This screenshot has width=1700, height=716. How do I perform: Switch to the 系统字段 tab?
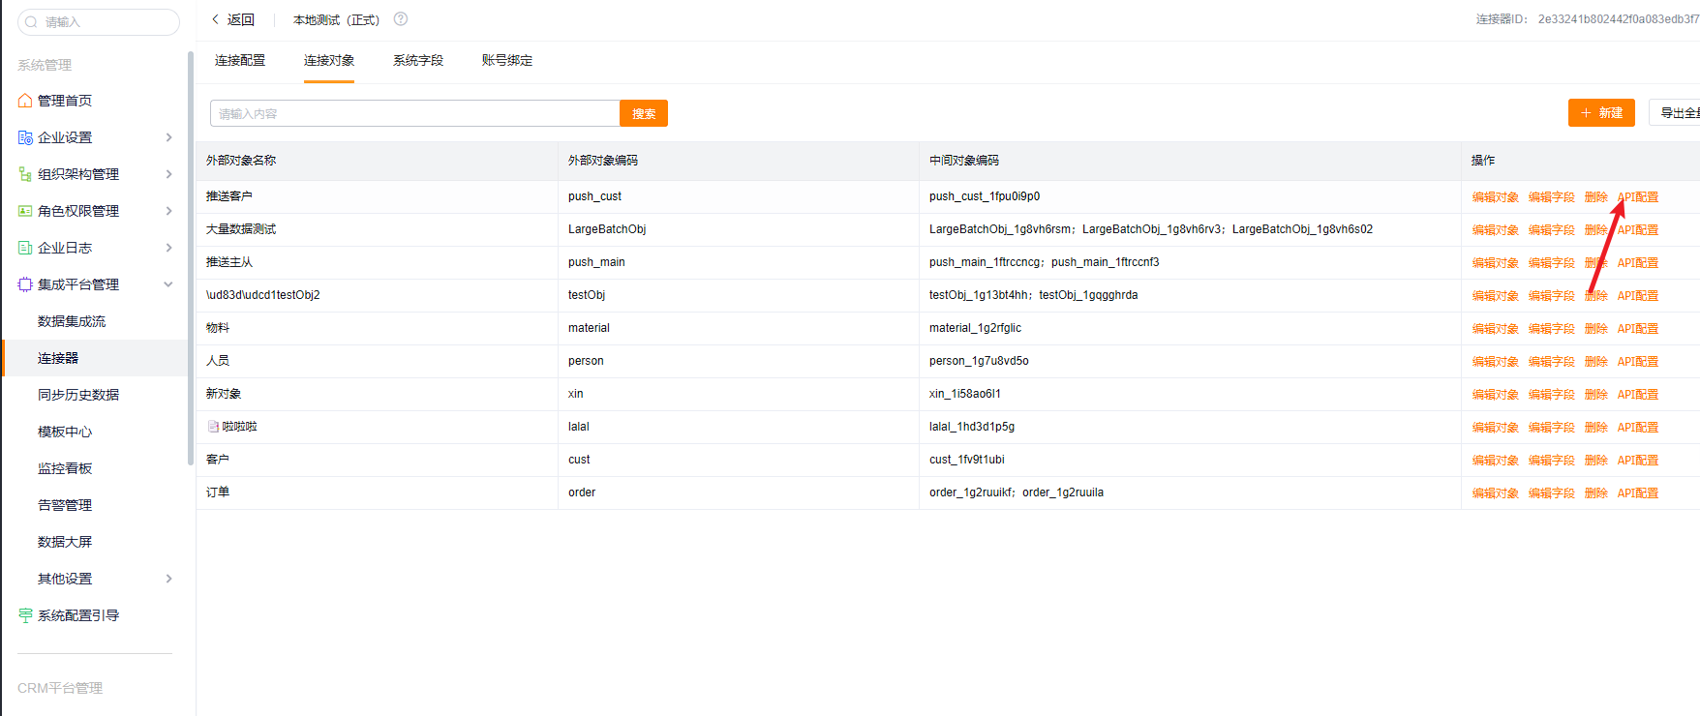pos(417,60)
